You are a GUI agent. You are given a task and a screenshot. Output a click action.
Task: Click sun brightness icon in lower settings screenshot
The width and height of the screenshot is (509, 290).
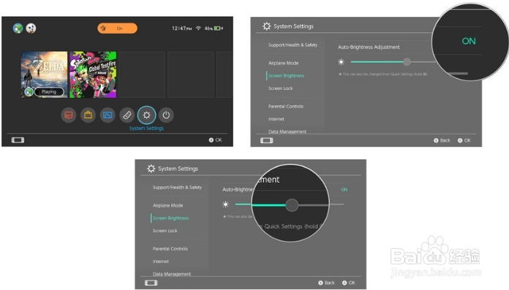point(225,204)
